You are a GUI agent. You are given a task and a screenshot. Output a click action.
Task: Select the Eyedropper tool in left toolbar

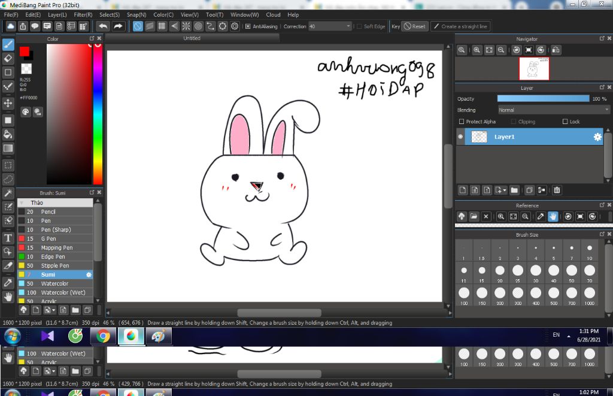point(8,283)
